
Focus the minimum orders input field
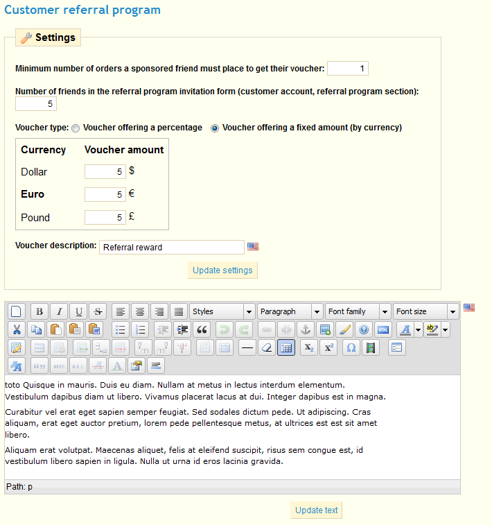click(x=348, y=68)
